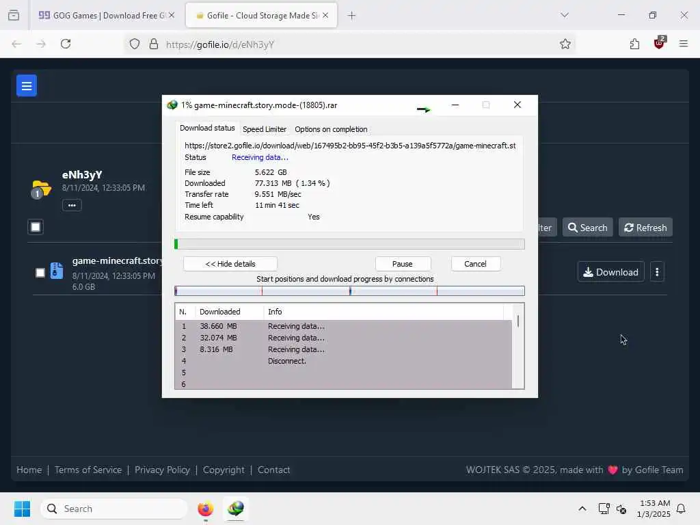Select connection row 4 showing Disconnect
Image resolution: width=700 pixels, height=525 pixels.
pos(343,361)
